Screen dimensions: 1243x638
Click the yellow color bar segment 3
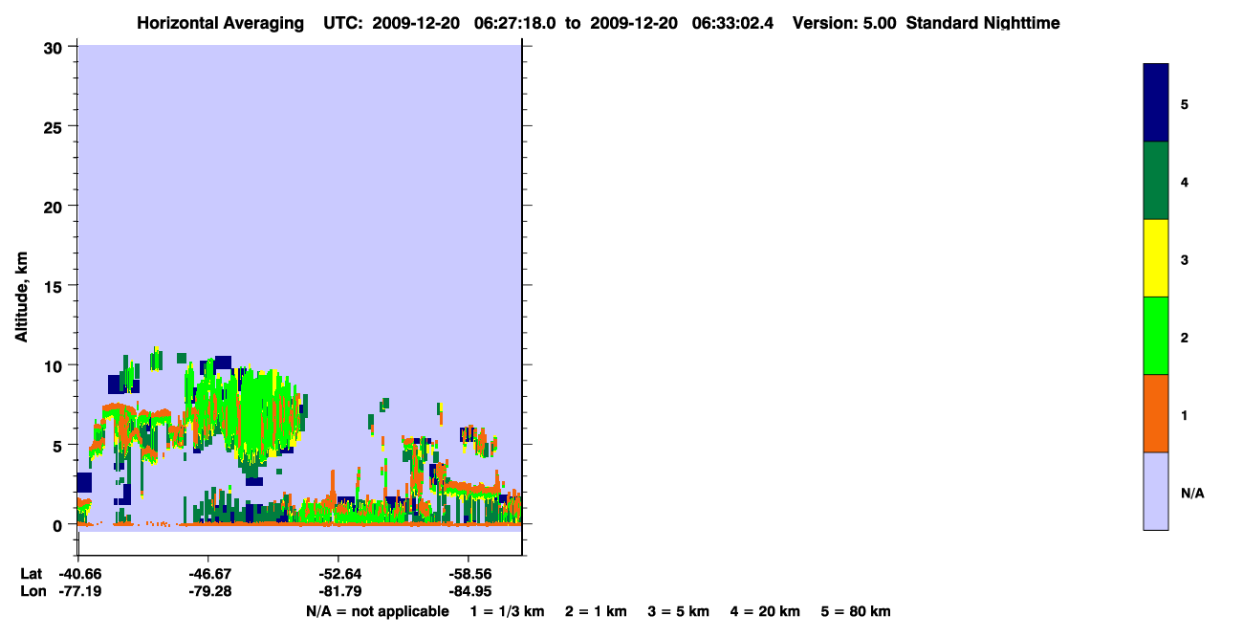pos(1156,258)
